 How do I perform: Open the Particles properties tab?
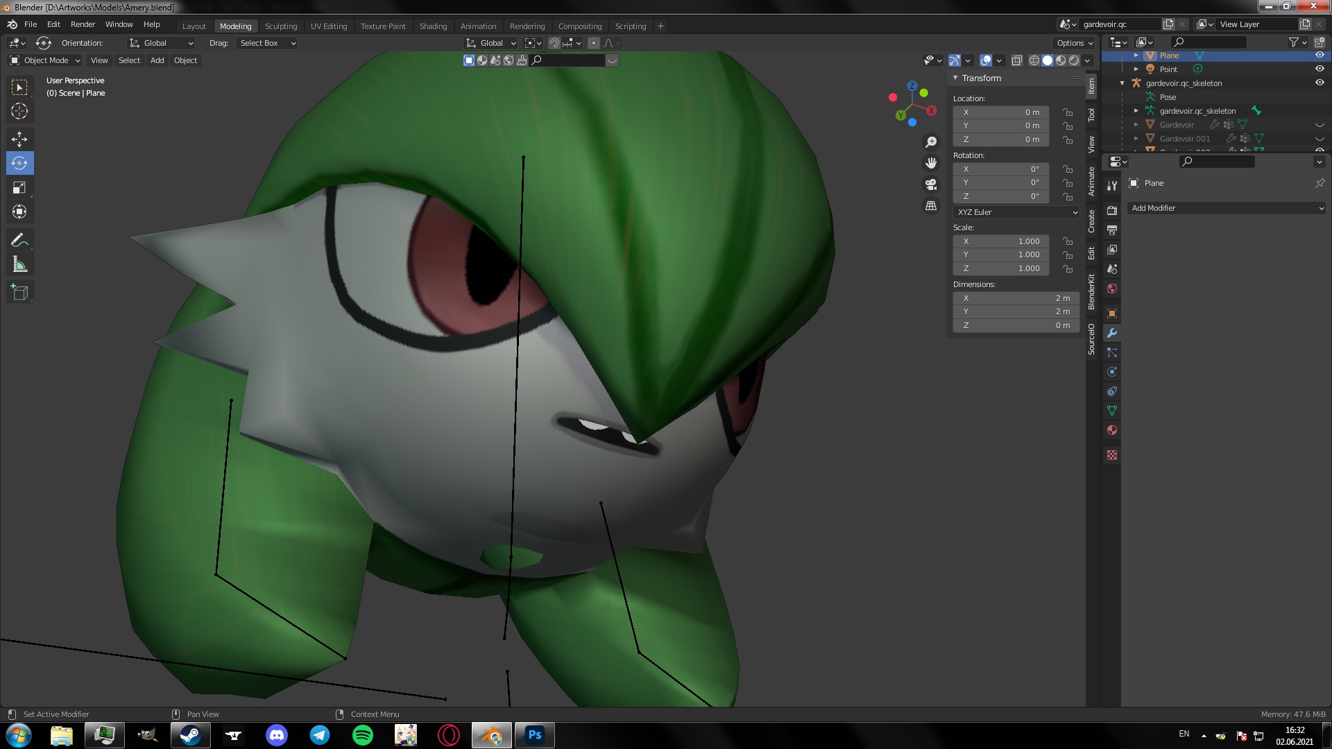[x=1112, y=352]
